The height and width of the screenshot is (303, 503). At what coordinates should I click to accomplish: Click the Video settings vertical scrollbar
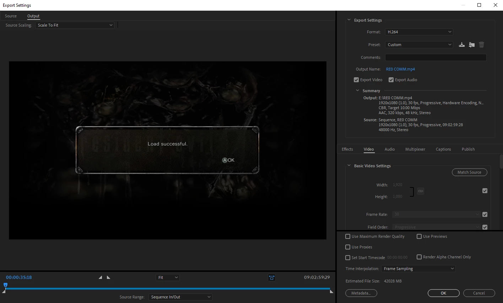tap(501, 162)
